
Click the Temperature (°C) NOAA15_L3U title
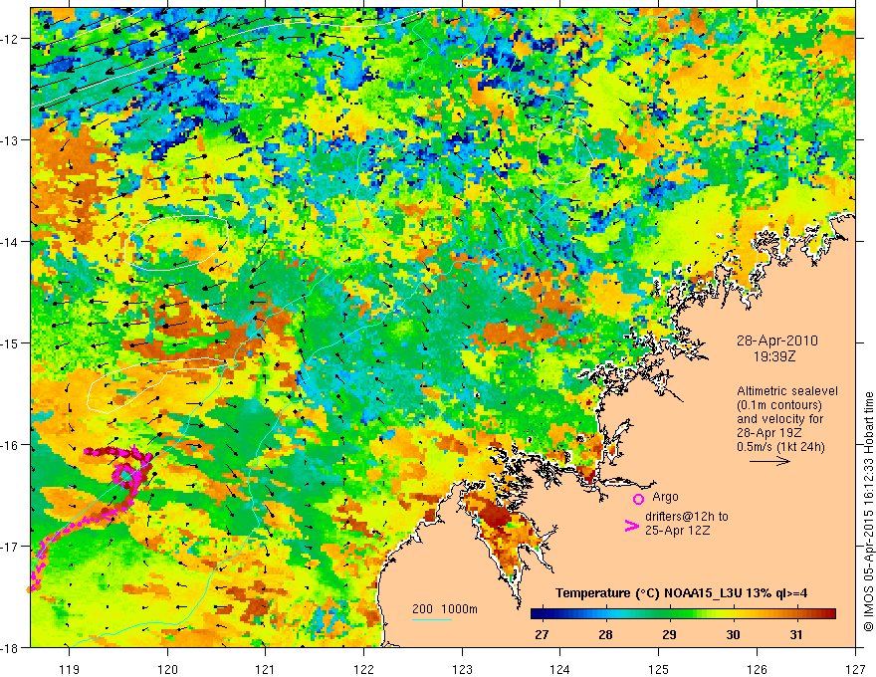(681, 593)
